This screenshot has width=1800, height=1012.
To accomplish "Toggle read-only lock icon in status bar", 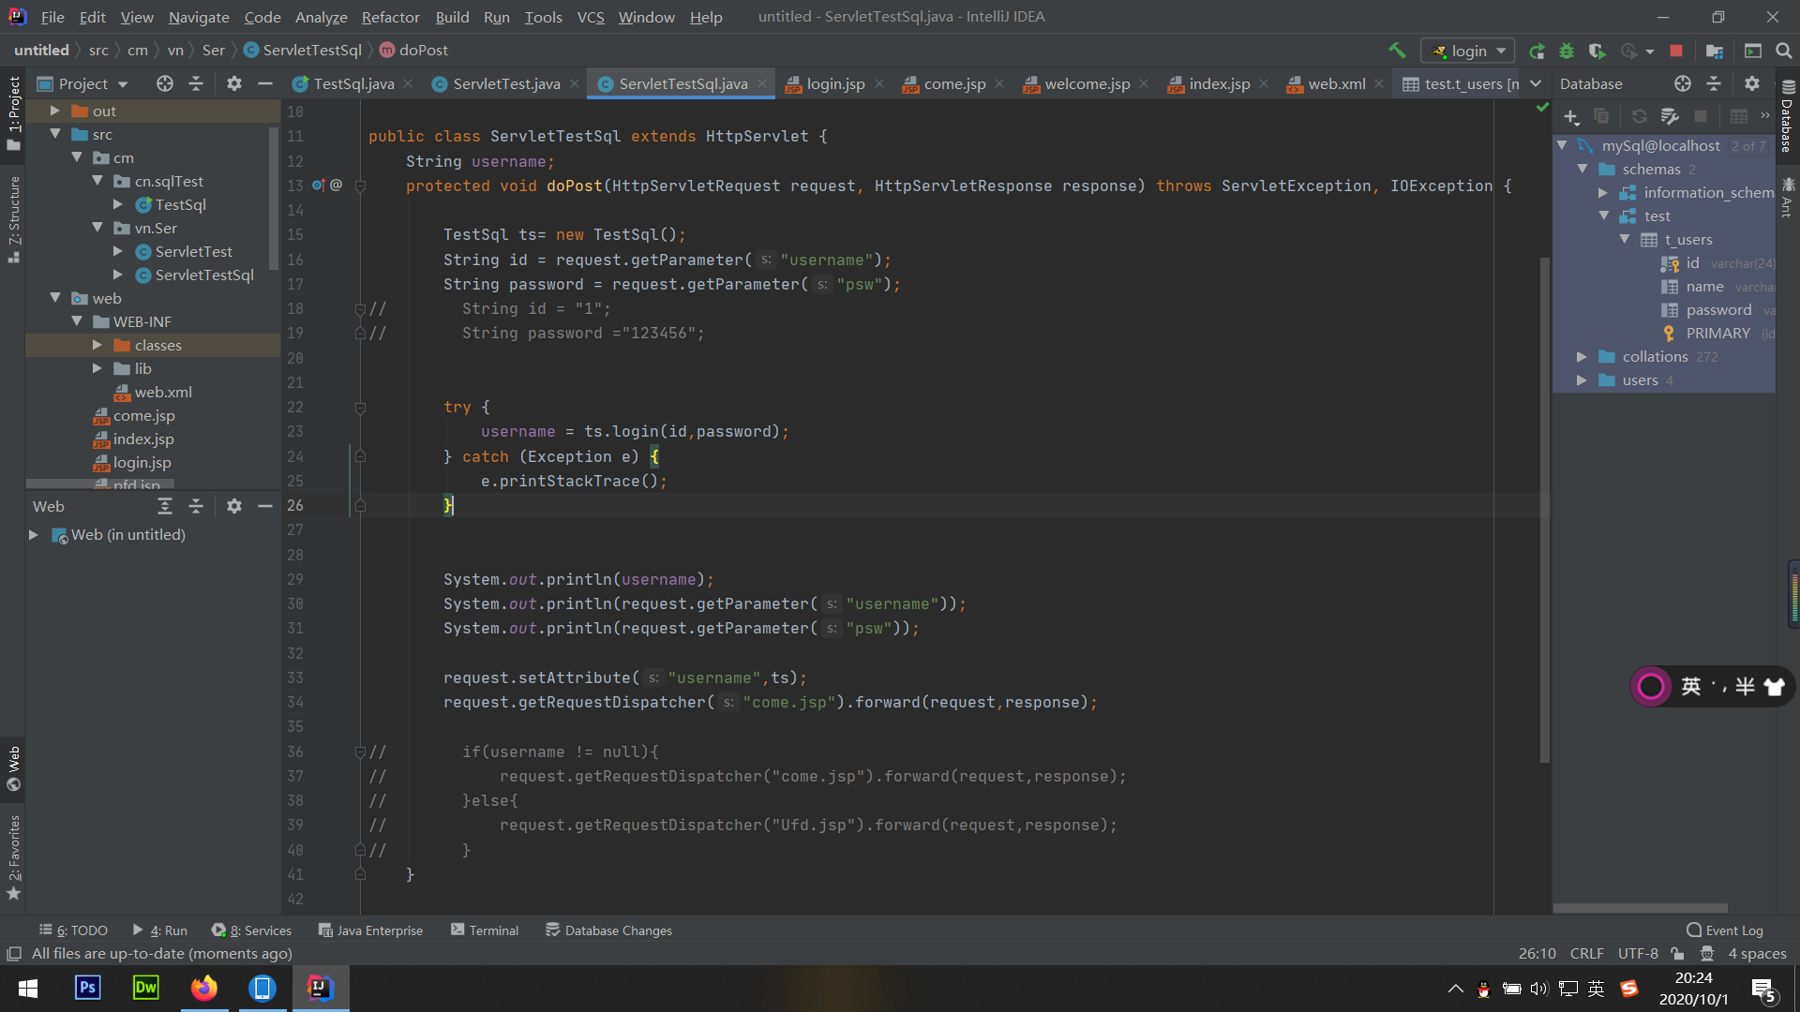I will coord(1678,954).
